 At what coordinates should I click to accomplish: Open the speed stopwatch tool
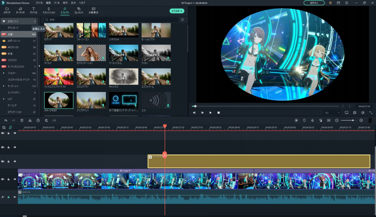point(38,120)
